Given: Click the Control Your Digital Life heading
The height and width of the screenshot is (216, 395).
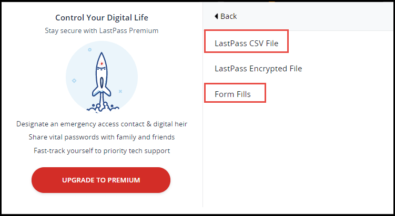Looking at the screenshot, I should [102, 18].
